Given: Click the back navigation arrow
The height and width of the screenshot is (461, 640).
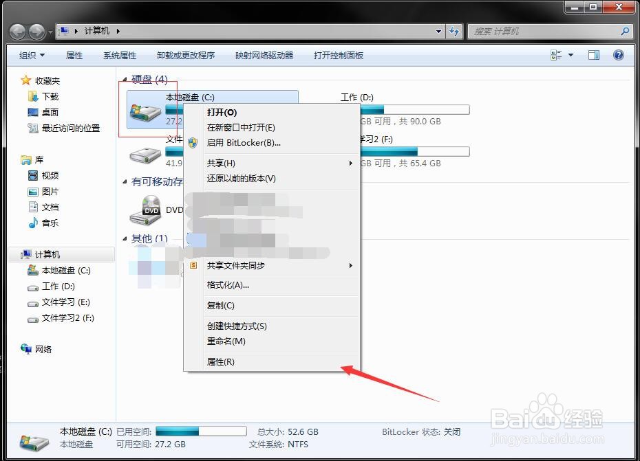Looking at the screenshot, I should [x=17, y=31].
